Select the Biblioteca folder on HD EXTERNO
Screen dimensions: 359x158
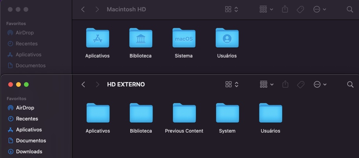click(141, 113)
